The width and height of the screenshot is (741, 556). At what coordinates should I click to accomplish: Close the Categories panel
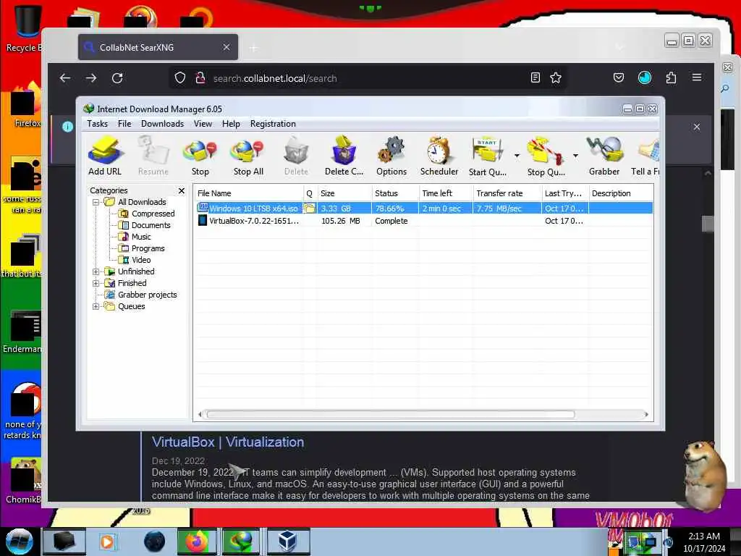[182, 190]
